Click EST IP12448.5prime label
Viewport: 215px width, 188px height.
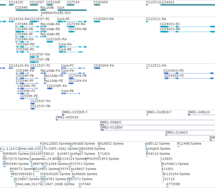click(189, 144)
